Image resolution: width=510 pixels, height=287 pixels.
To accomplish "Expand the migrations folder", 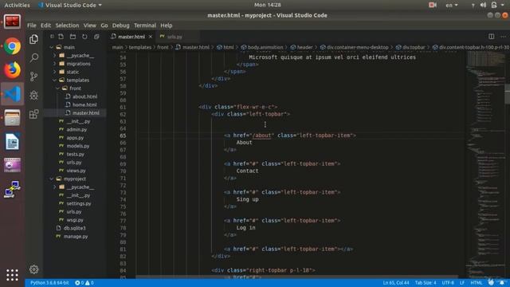I will [55, 64].
